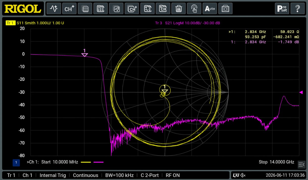Click the yellow trace legend line
This screenshot has height=180, width=308.
tap(86, 162)
